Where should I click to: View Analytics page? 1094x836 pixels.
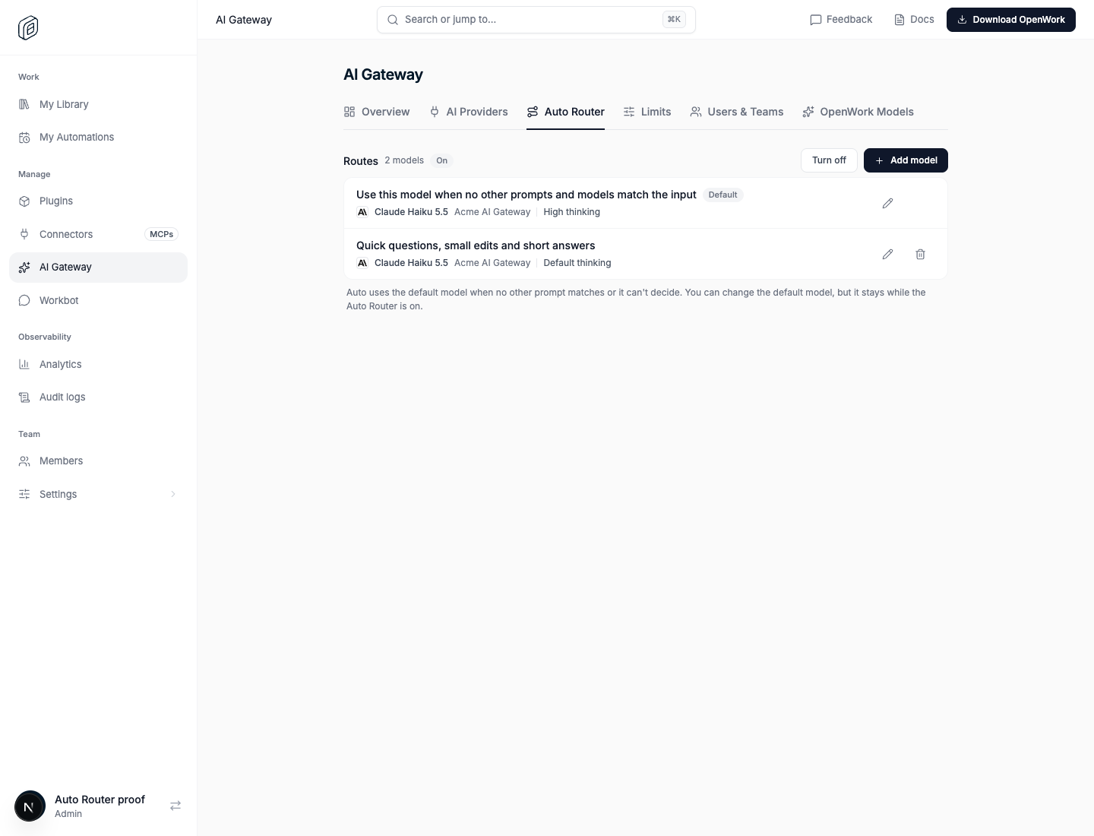[98, 364]
